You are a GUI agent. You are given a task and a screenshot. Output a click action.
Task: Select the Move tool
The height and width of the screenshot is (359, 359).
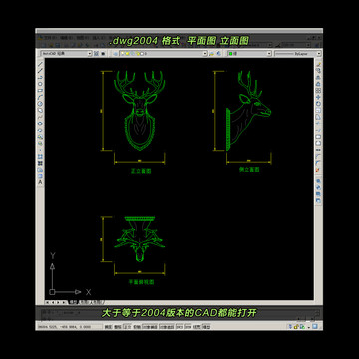[318, 97]
